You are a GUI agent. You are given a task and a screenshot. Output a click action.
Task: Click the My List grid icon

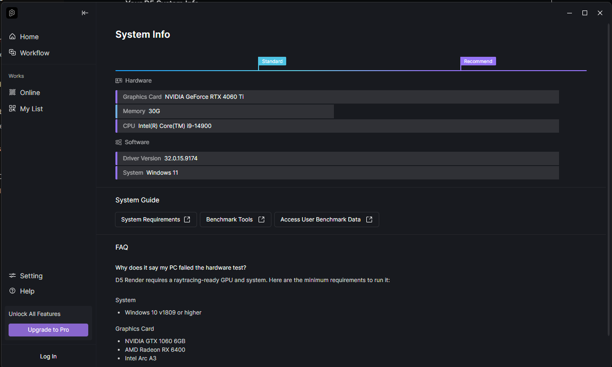click(x=12, y=109)
